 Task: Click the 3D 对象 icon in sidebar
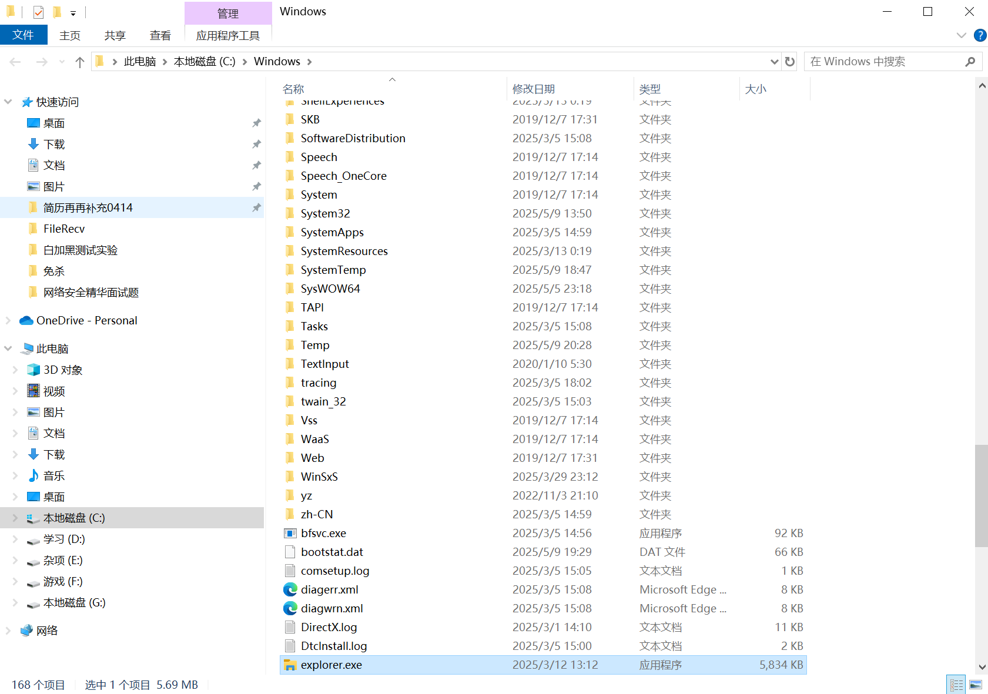(x=34, y=370)
